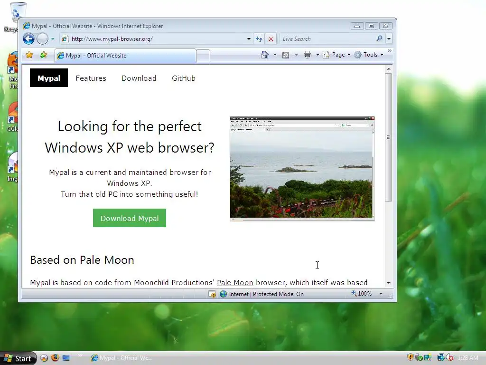Image resolution: width=486 pixels, height=365 pixels.
Task: Click Internet | Protected Mode: On status text
Action: click(266, 294)
